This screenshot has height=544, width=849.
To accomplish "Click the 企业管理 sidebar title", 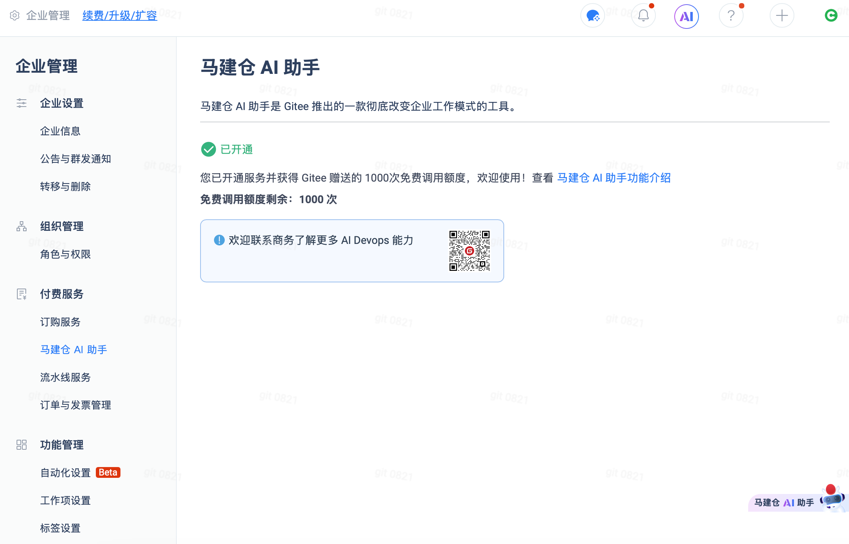I will pos(47,66).
